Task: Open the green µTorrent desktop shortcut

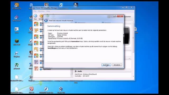Action: pos(17,66)
